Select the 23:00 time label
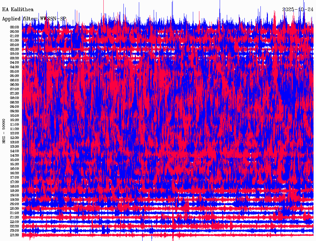 click(x=15, y=230)
